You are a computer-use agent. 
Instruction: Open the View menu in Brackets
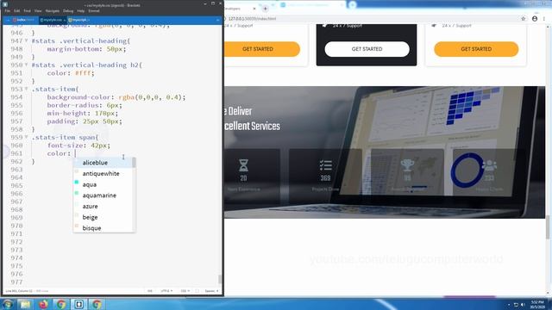click(38, 11)
